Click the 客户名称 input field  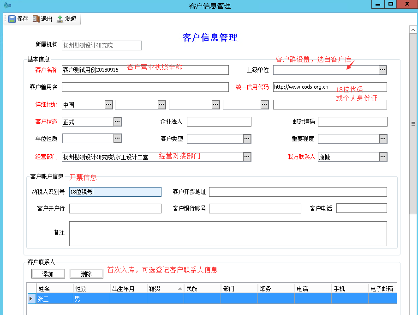(145, 70)
